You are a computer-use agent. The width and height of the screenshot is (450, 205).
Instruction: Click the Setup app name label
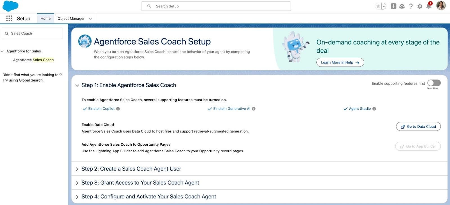coord(24,18)
